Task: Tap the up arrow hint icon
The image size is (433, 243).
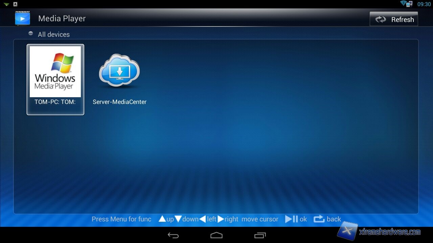Action: [162, 219]
